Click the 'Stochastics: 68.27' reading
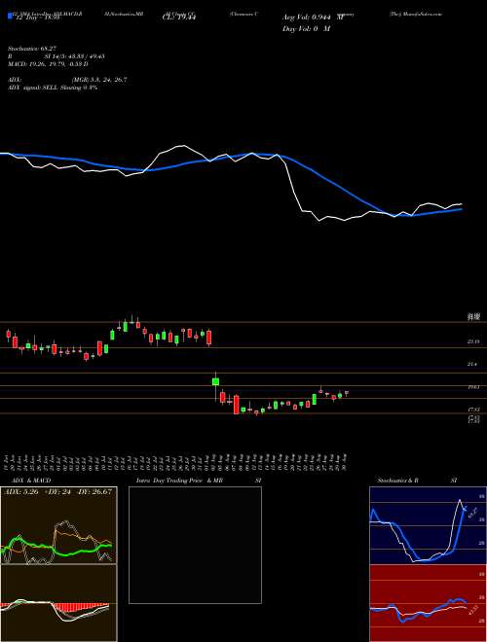The width and height of the screenshot is (487, 642). (32, 49)
